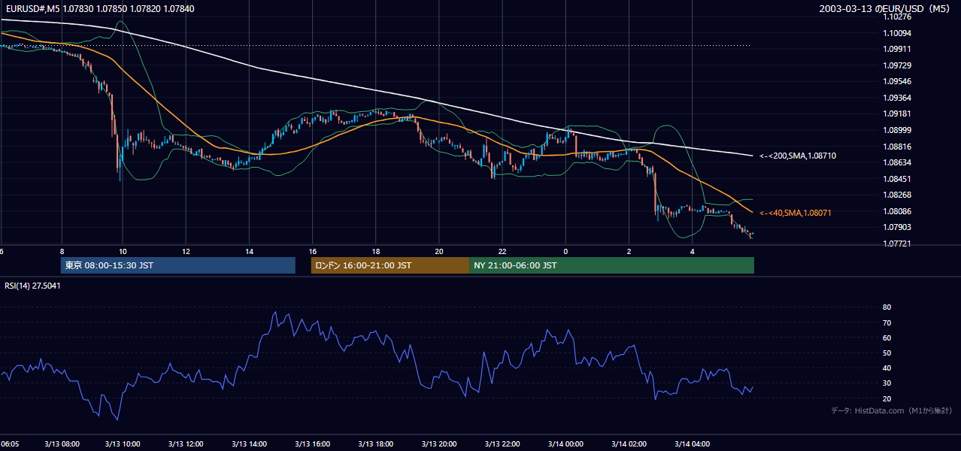The width and height of the screenshot is (961, 451).
Task: Click the chart title '2003-03-13 のEUR/USD (M5)'
Action: (885, 8)
